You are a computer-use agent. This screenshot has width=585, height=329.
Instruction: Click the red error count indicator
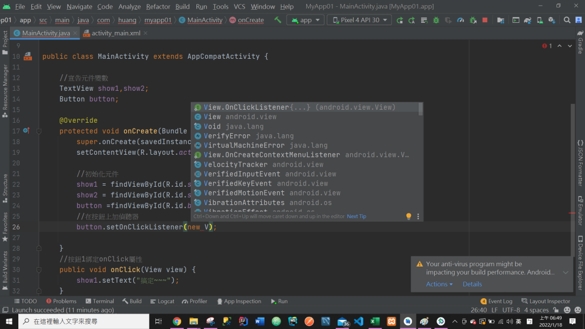click(547, 46)
